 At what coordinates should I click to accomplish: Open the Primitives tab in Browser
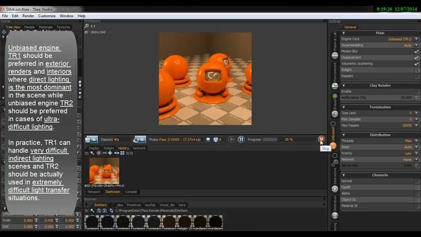(x=134, y=205)
